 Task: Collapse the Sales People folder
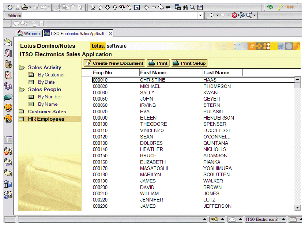[x=22, y=90]
